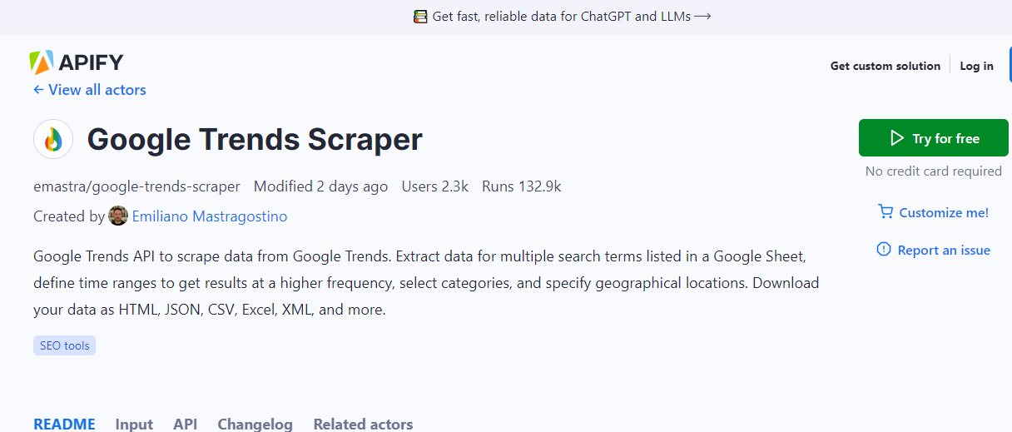Image resolution: width=1012 pixels, height=432 pixels.
Task: Click the arrow after the LLMs banner text
Action: tap(702, 16)
